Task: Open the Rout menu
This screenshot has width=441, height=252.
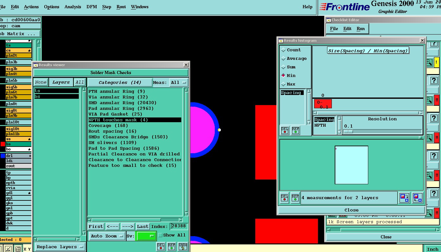Action: (121, 7)
